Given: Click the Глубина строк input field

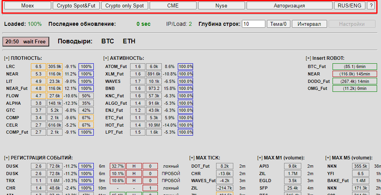Looking at the screenshot, I should pos(253,24).
